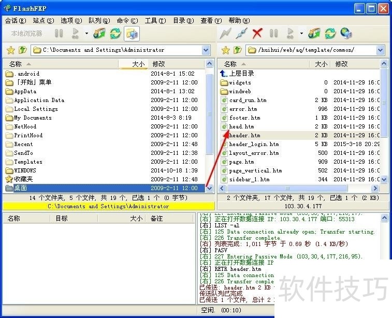Select the My Documents folder
This screenshot has height=318, width=392.
[x=105, y=118]
